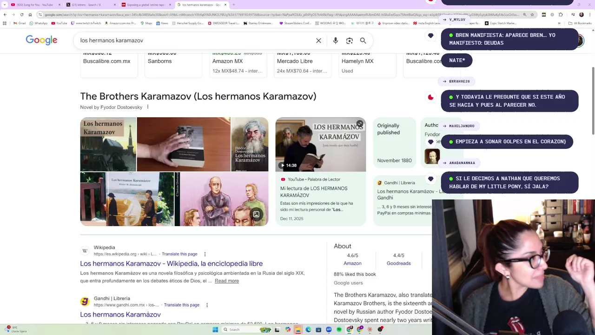Open the Windows Start menu
Screen dimensions: 595x335
coord(215,329)
